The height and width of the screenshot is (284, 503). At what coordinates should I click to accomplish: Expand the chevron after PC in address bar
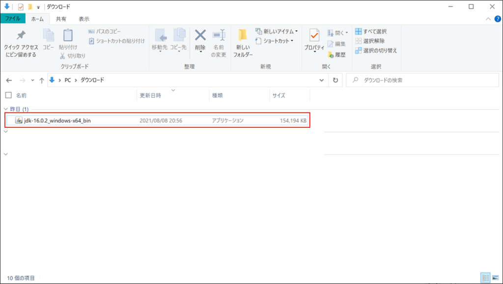(76, 80)
